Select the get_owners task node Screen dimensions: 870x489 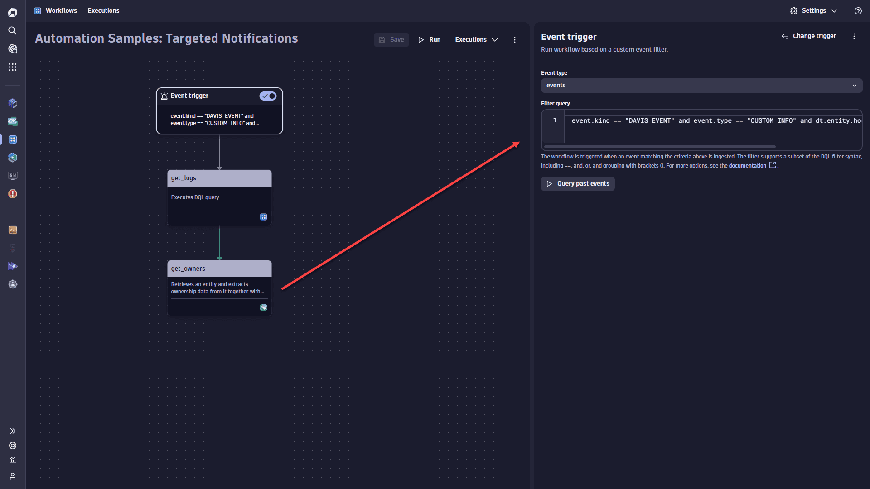tap(219, 288)
